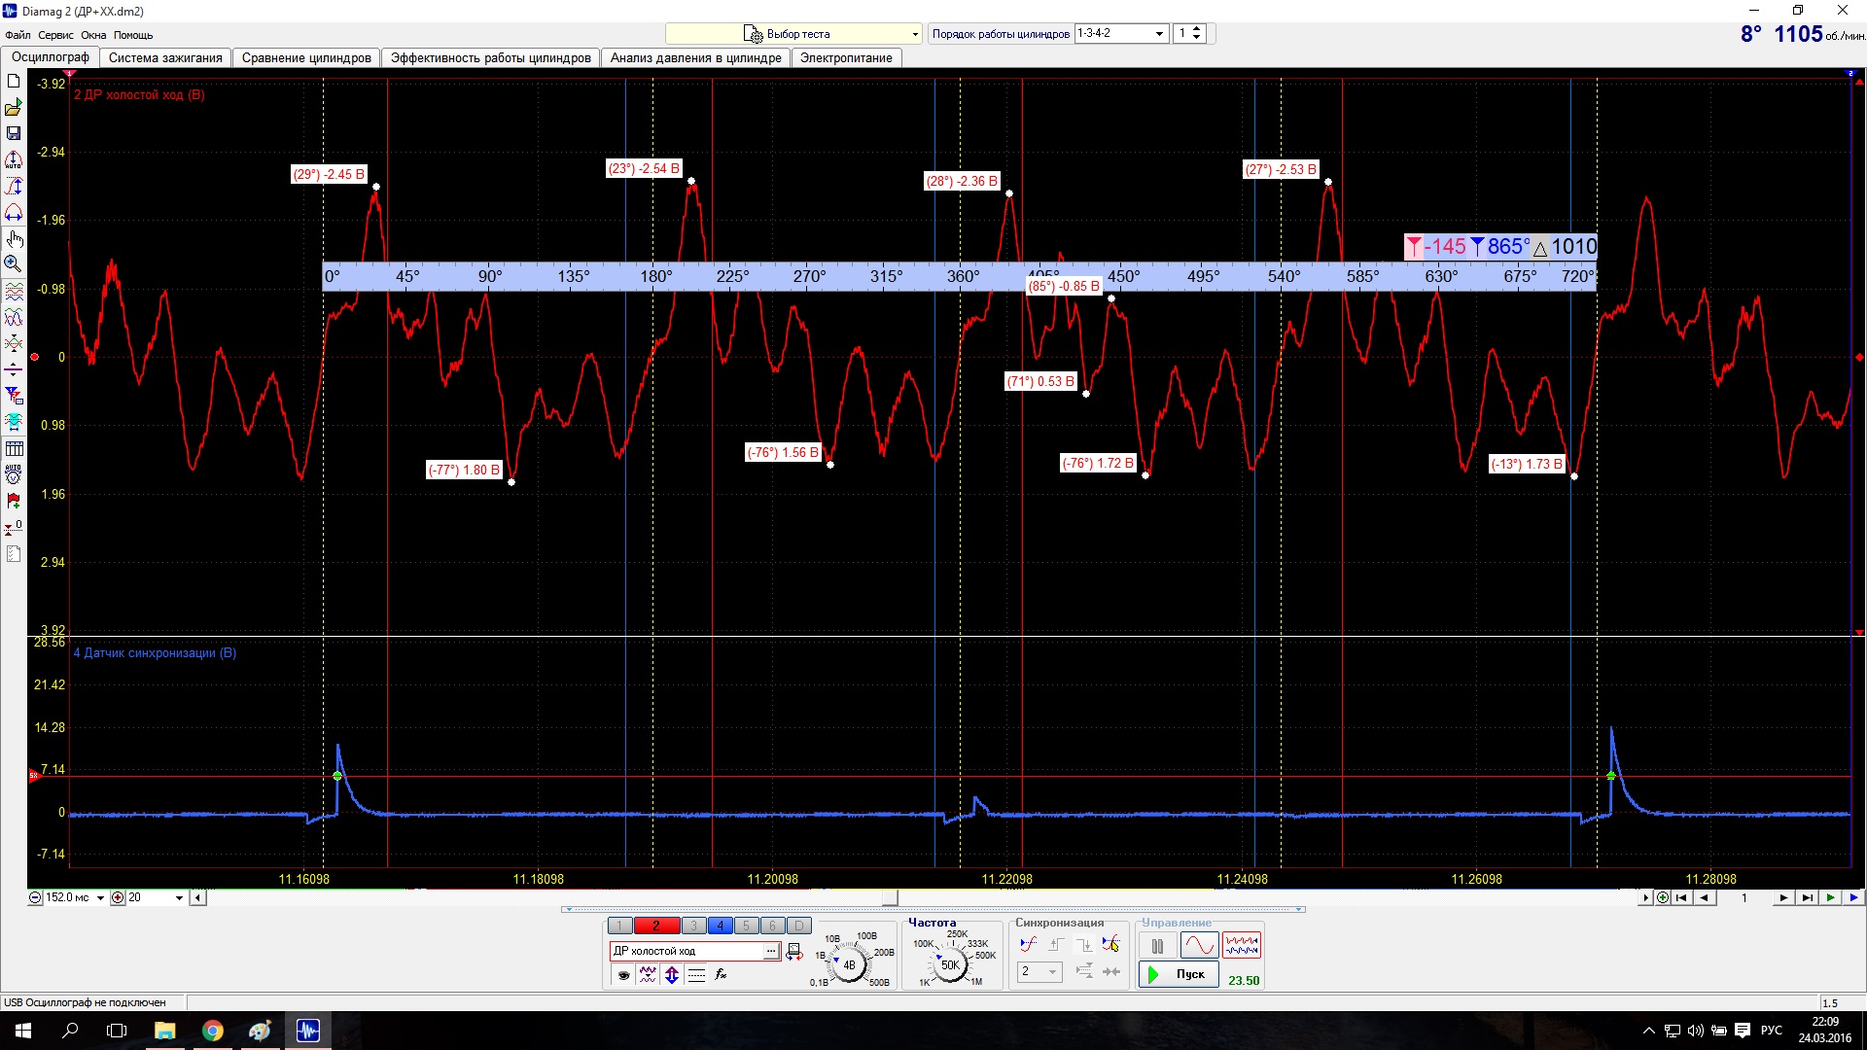Click the waveform filter icon

(648, 974)
